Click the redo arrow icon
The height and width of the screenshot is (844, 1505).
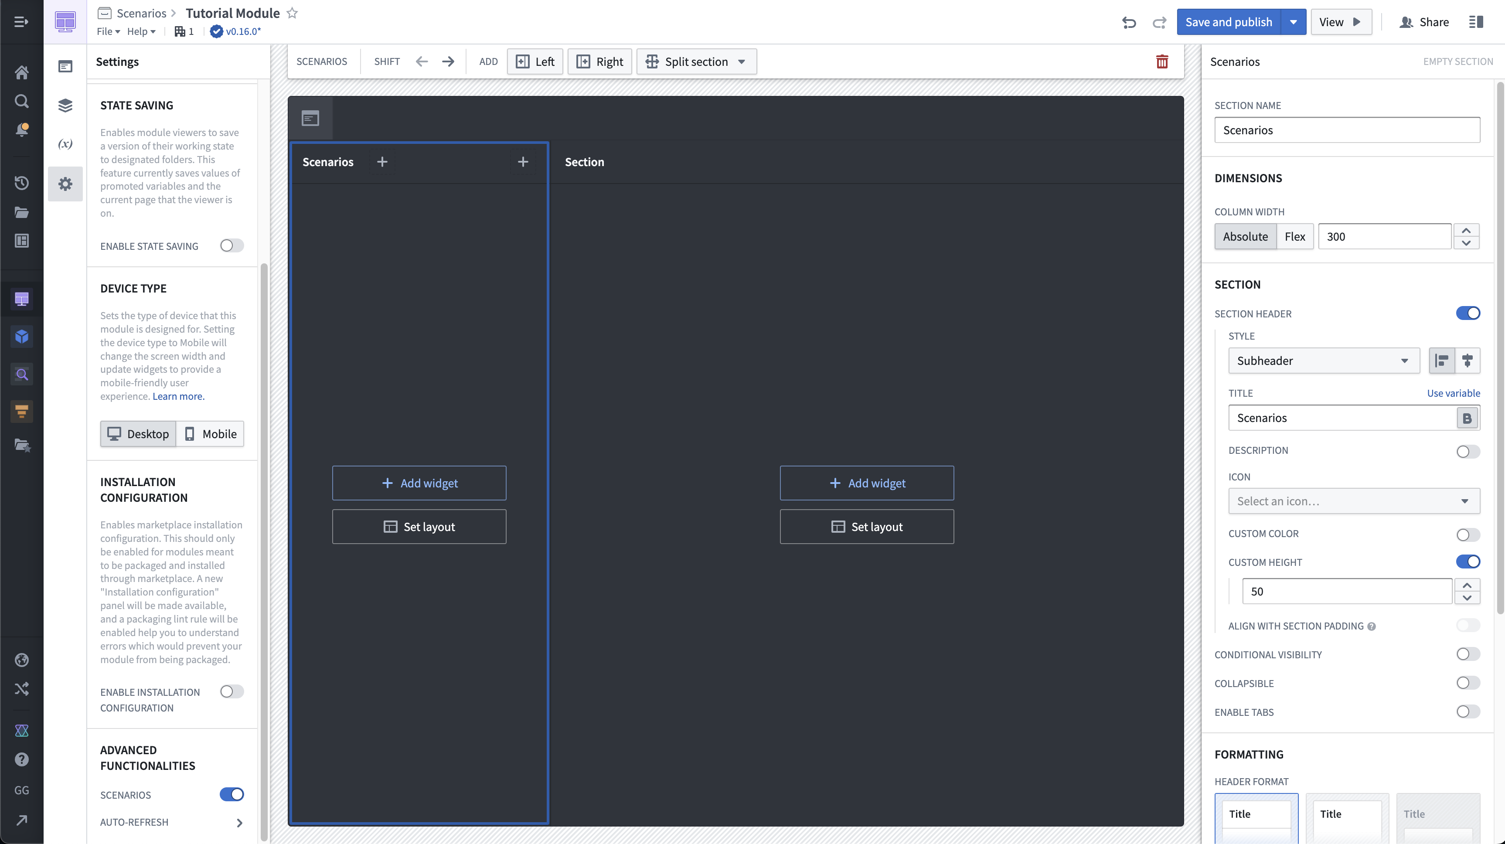pyautogui.click(x=1159, y=22)
